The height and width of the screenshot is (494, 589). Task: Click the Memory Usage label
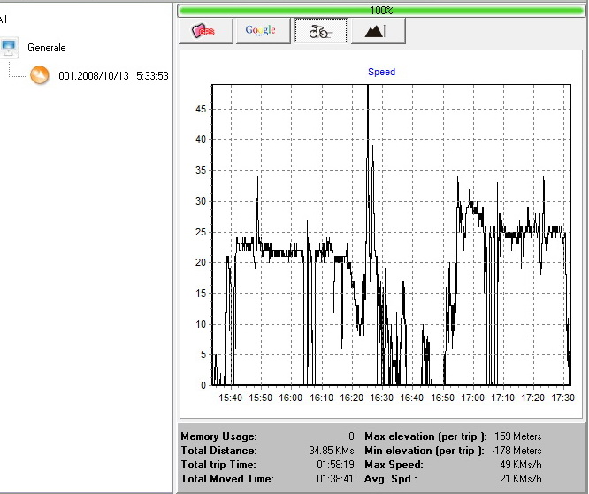219,436
